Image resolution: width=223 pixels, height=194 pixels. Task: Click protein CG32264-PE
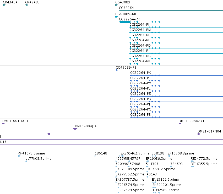pyautogui.click(x=140, y=94)
